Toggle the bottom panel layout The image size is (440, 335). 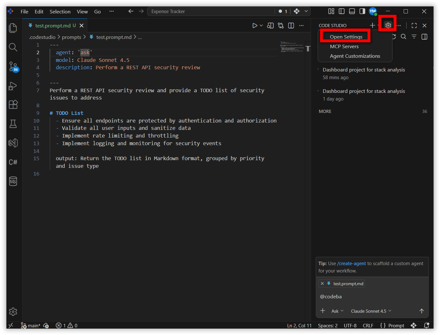[x=352, y=11]
